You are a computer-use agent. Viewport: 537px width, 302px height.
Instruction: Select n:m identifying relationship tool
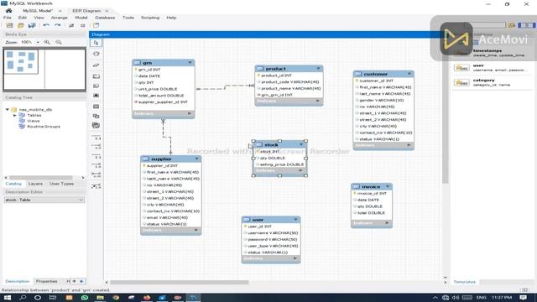[96, 174]
